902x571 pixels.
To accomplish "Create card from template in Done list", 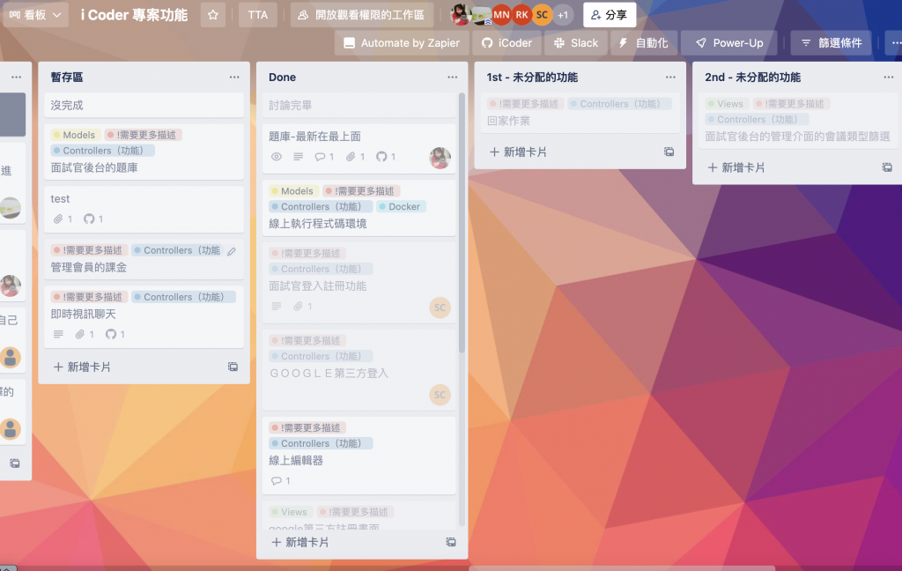I will (x=451, y=542).
